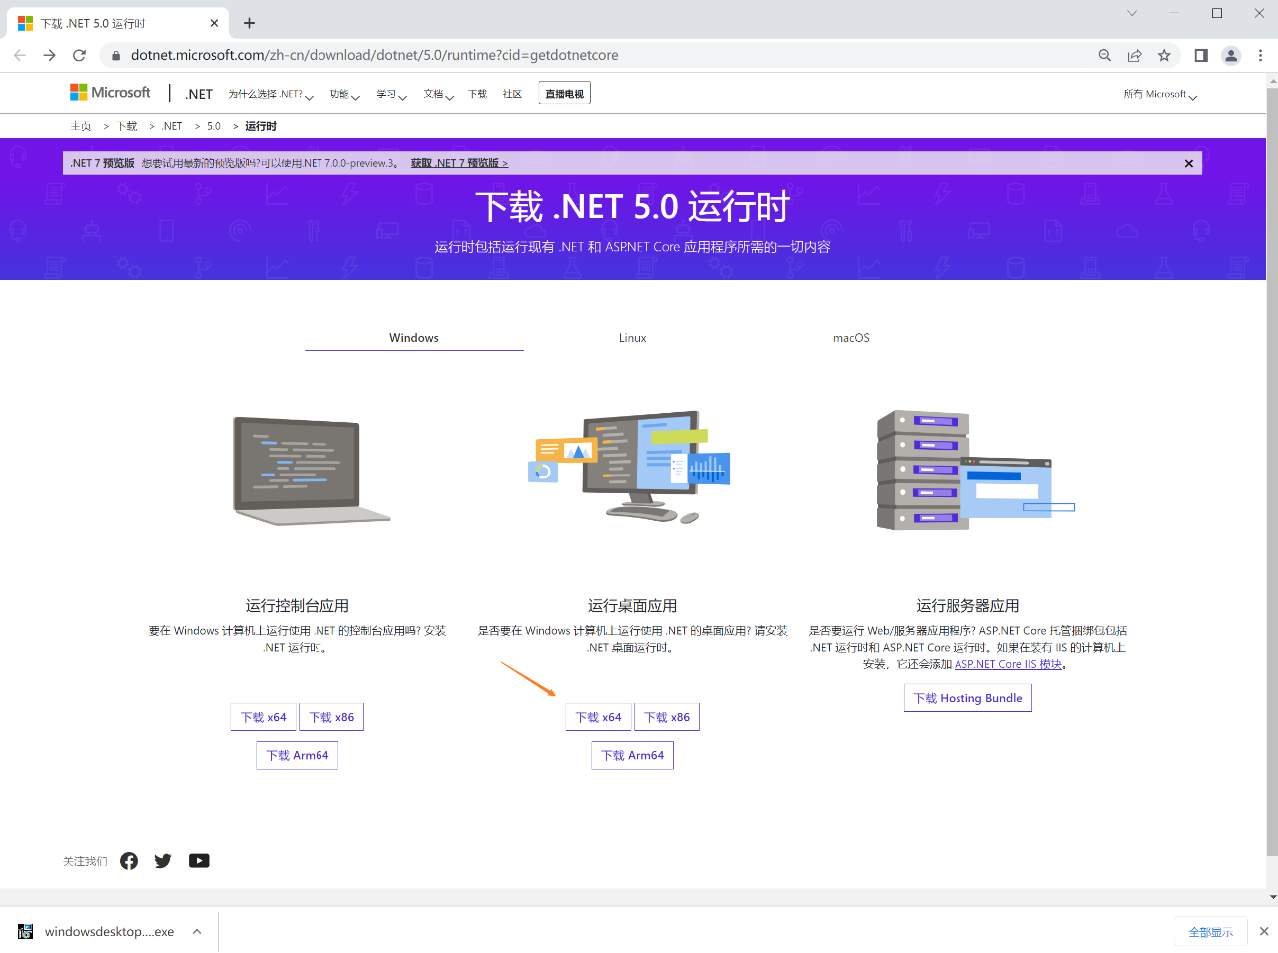
Task: Bookmark this page with star icon
Action: click(x=1164, y=55)
